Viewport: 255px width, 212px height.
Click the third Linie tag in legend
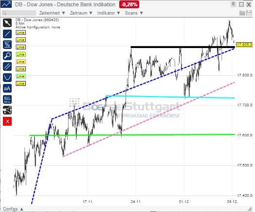tap(20, 47)
